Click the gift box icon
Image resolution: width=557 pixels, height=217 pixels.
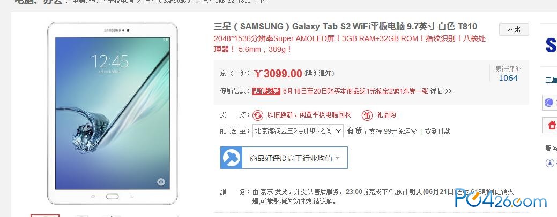click(x=367, y=115)
